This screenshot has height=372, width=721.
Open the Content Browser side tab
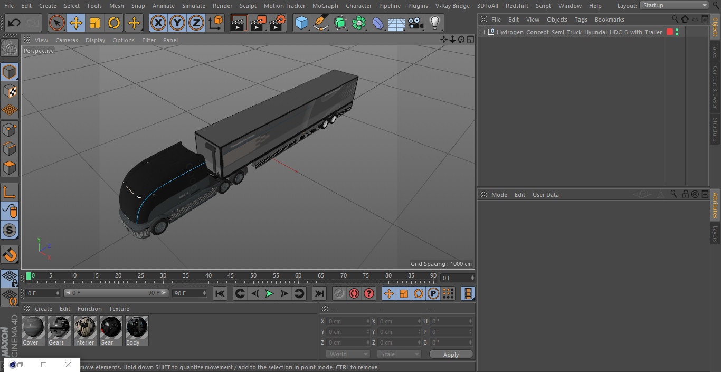(x=715, y=87)
